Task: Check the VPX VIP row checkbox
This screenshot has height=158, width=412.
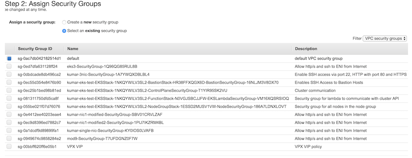Action: point(9,146)
